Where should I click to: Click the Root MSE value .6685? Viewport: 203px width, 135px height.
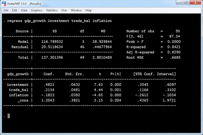[175, 58]
